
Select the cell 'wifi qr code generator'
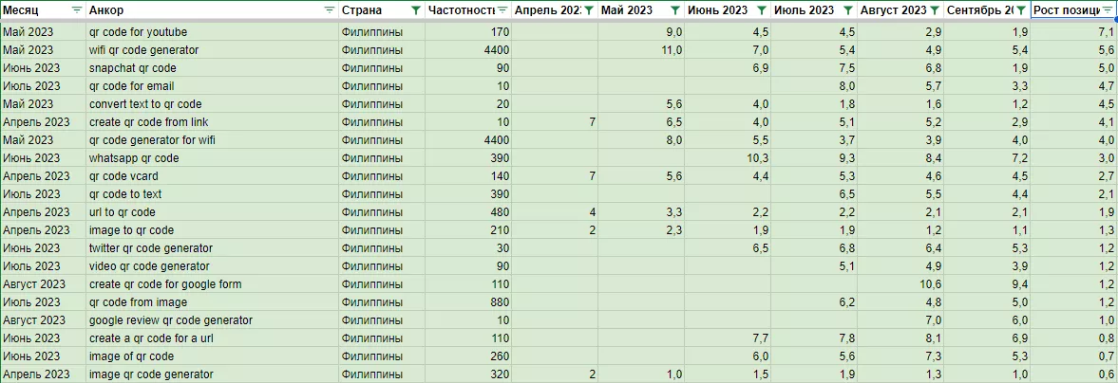coord(213,50)
